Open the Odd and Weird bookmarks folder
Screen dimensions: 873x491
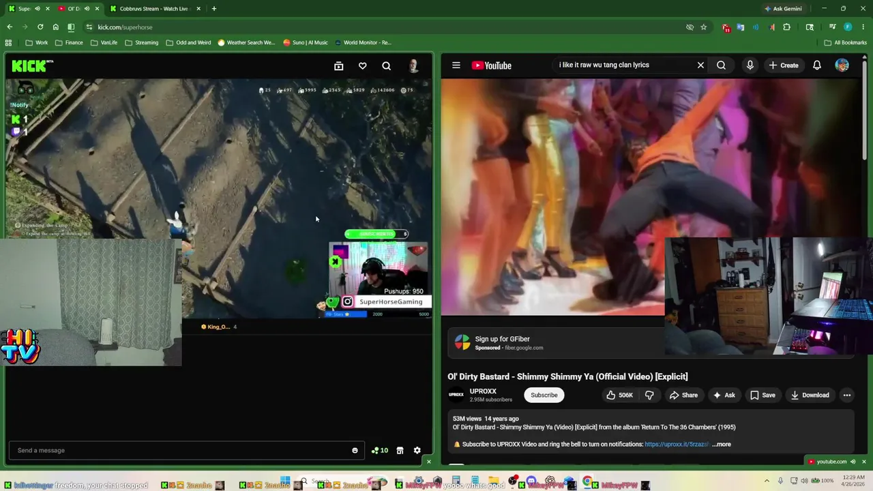(188, 42)
